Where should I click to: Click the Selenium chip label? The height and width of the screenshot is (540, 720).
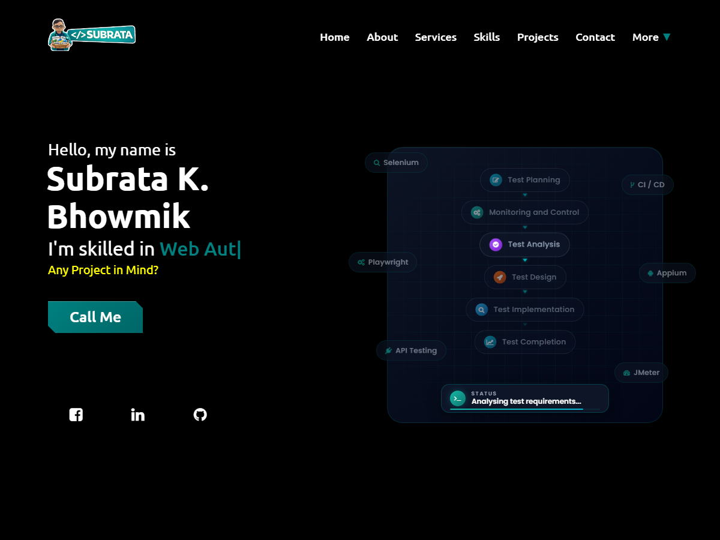(x=401, y=163)
